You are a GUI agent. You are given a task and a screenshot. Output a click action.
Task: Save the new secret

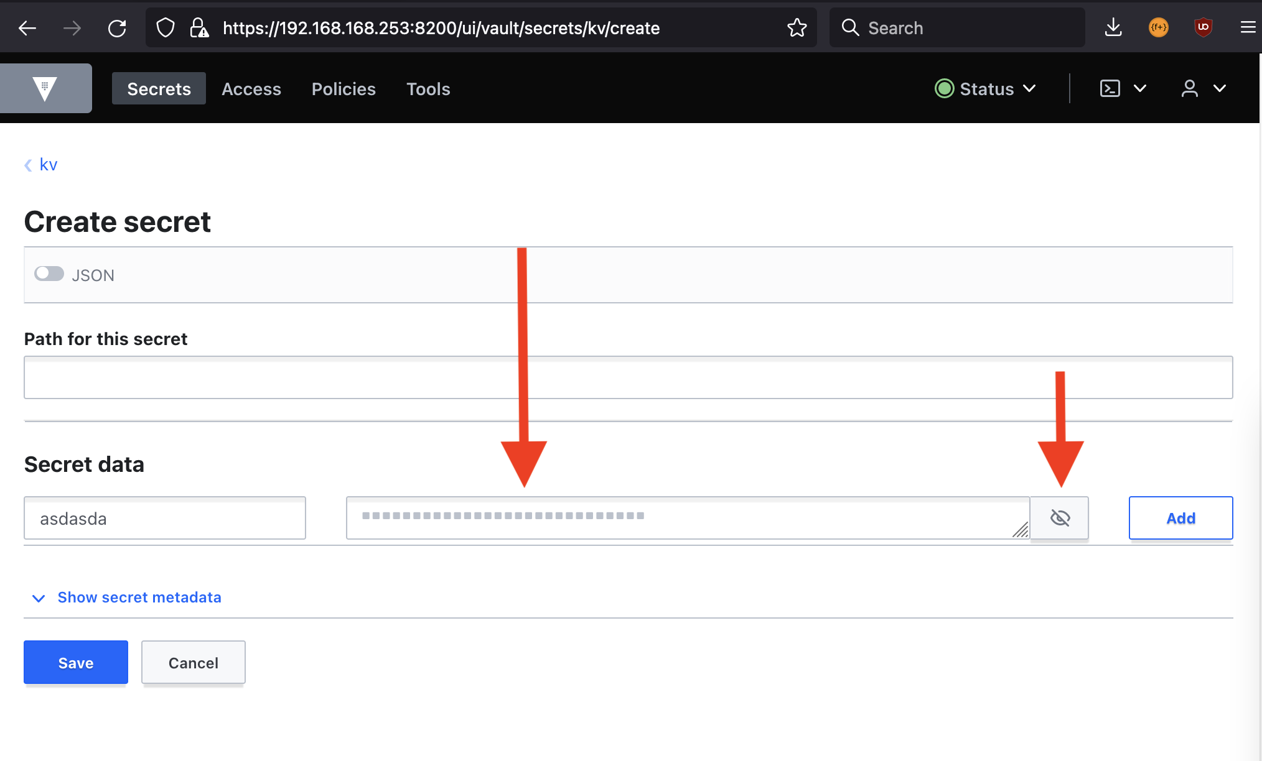point(75,662)
